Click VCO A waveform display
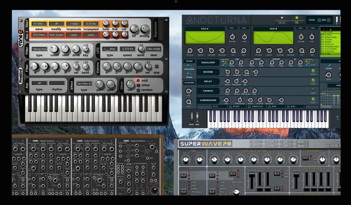351x205 pixels. 205,37
